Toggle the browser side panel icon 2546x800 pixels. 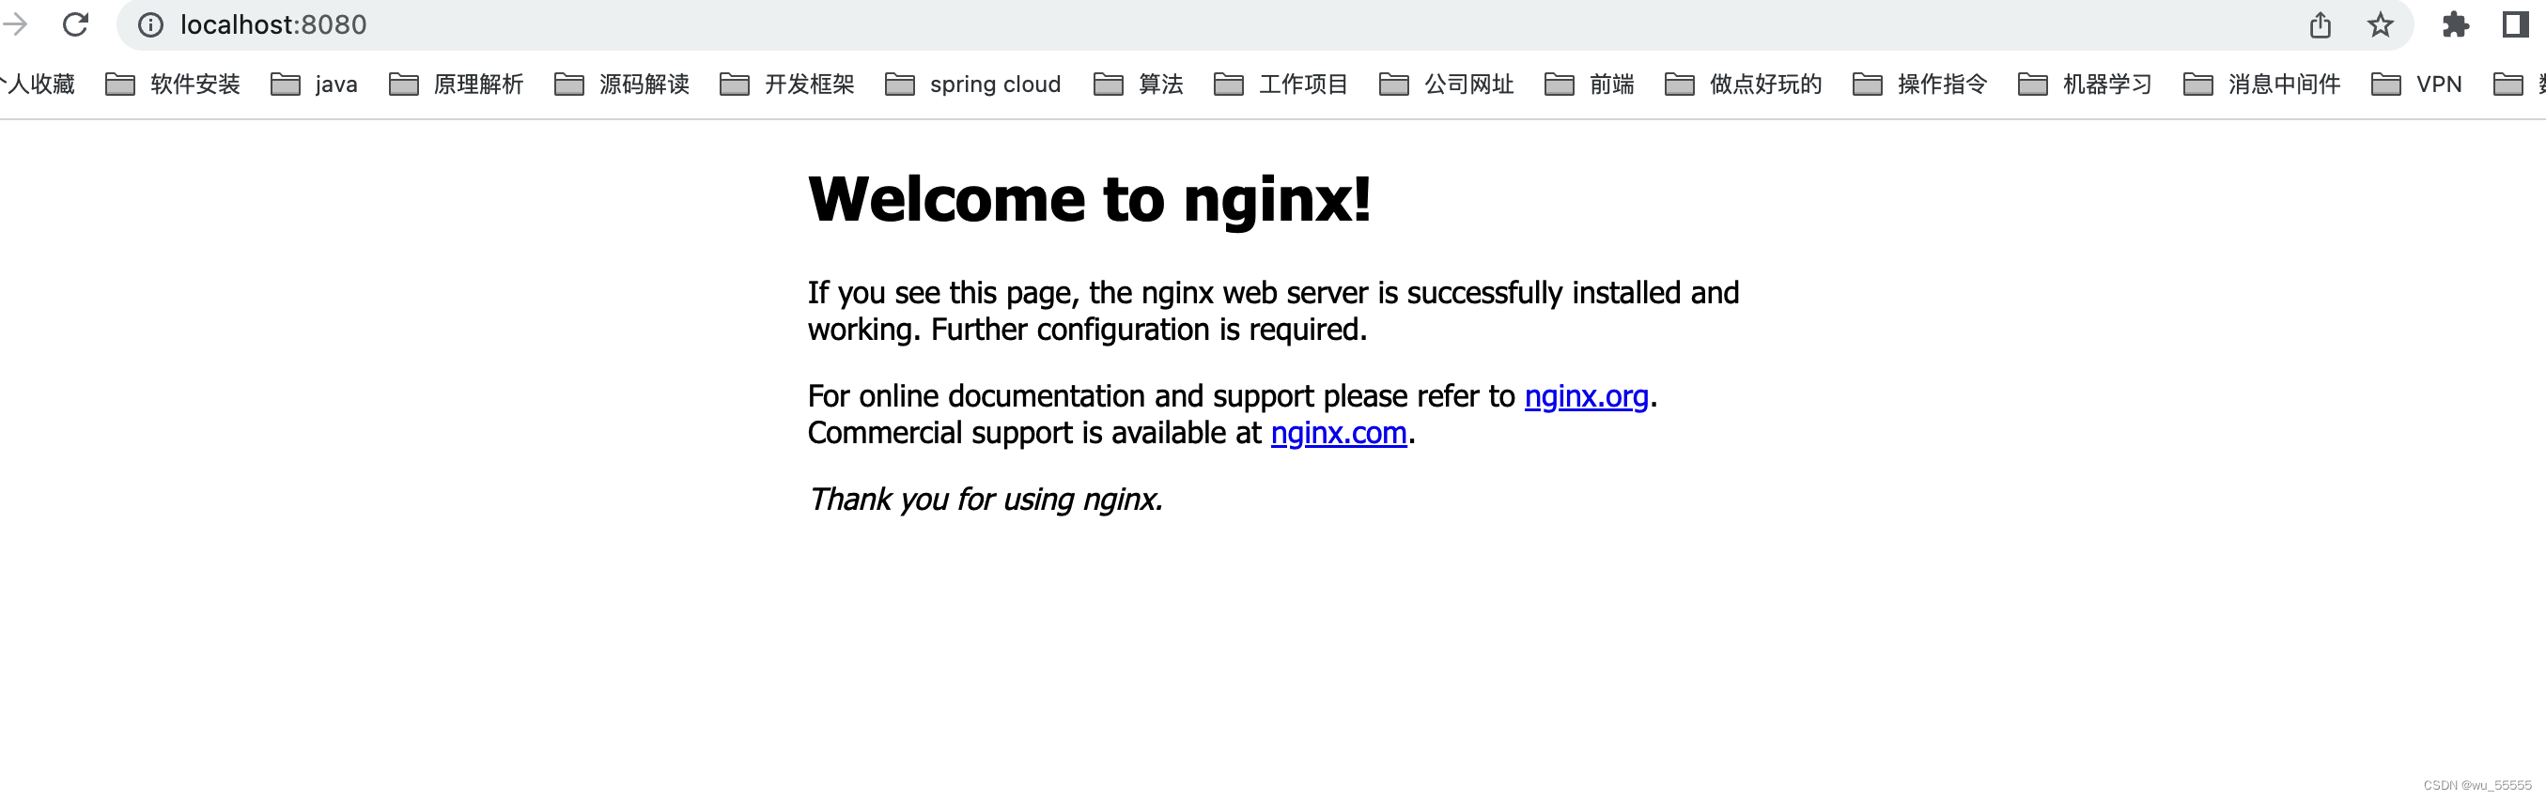click(x=2515, y=24)
